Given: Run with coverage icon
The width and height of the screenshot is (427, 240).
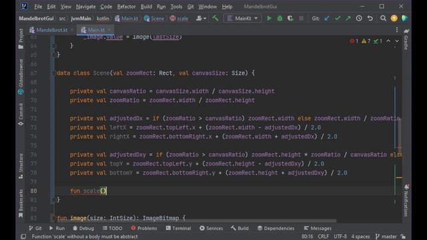Looking at the screenshot, I should [x=290, y=18].
